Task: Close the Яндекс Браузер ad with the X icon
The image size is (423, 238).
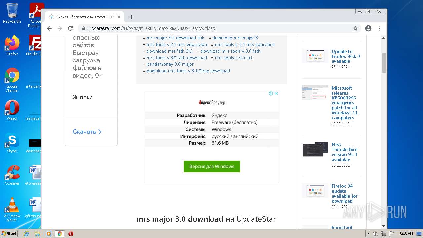Action: point(276,94)
